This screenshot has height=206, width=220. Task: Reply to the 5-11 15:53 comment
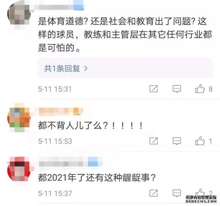177,141
